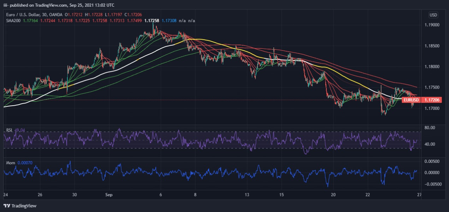Click the 30 date label on time axis
The image size is (449, 212).
(x=75, y=195)
